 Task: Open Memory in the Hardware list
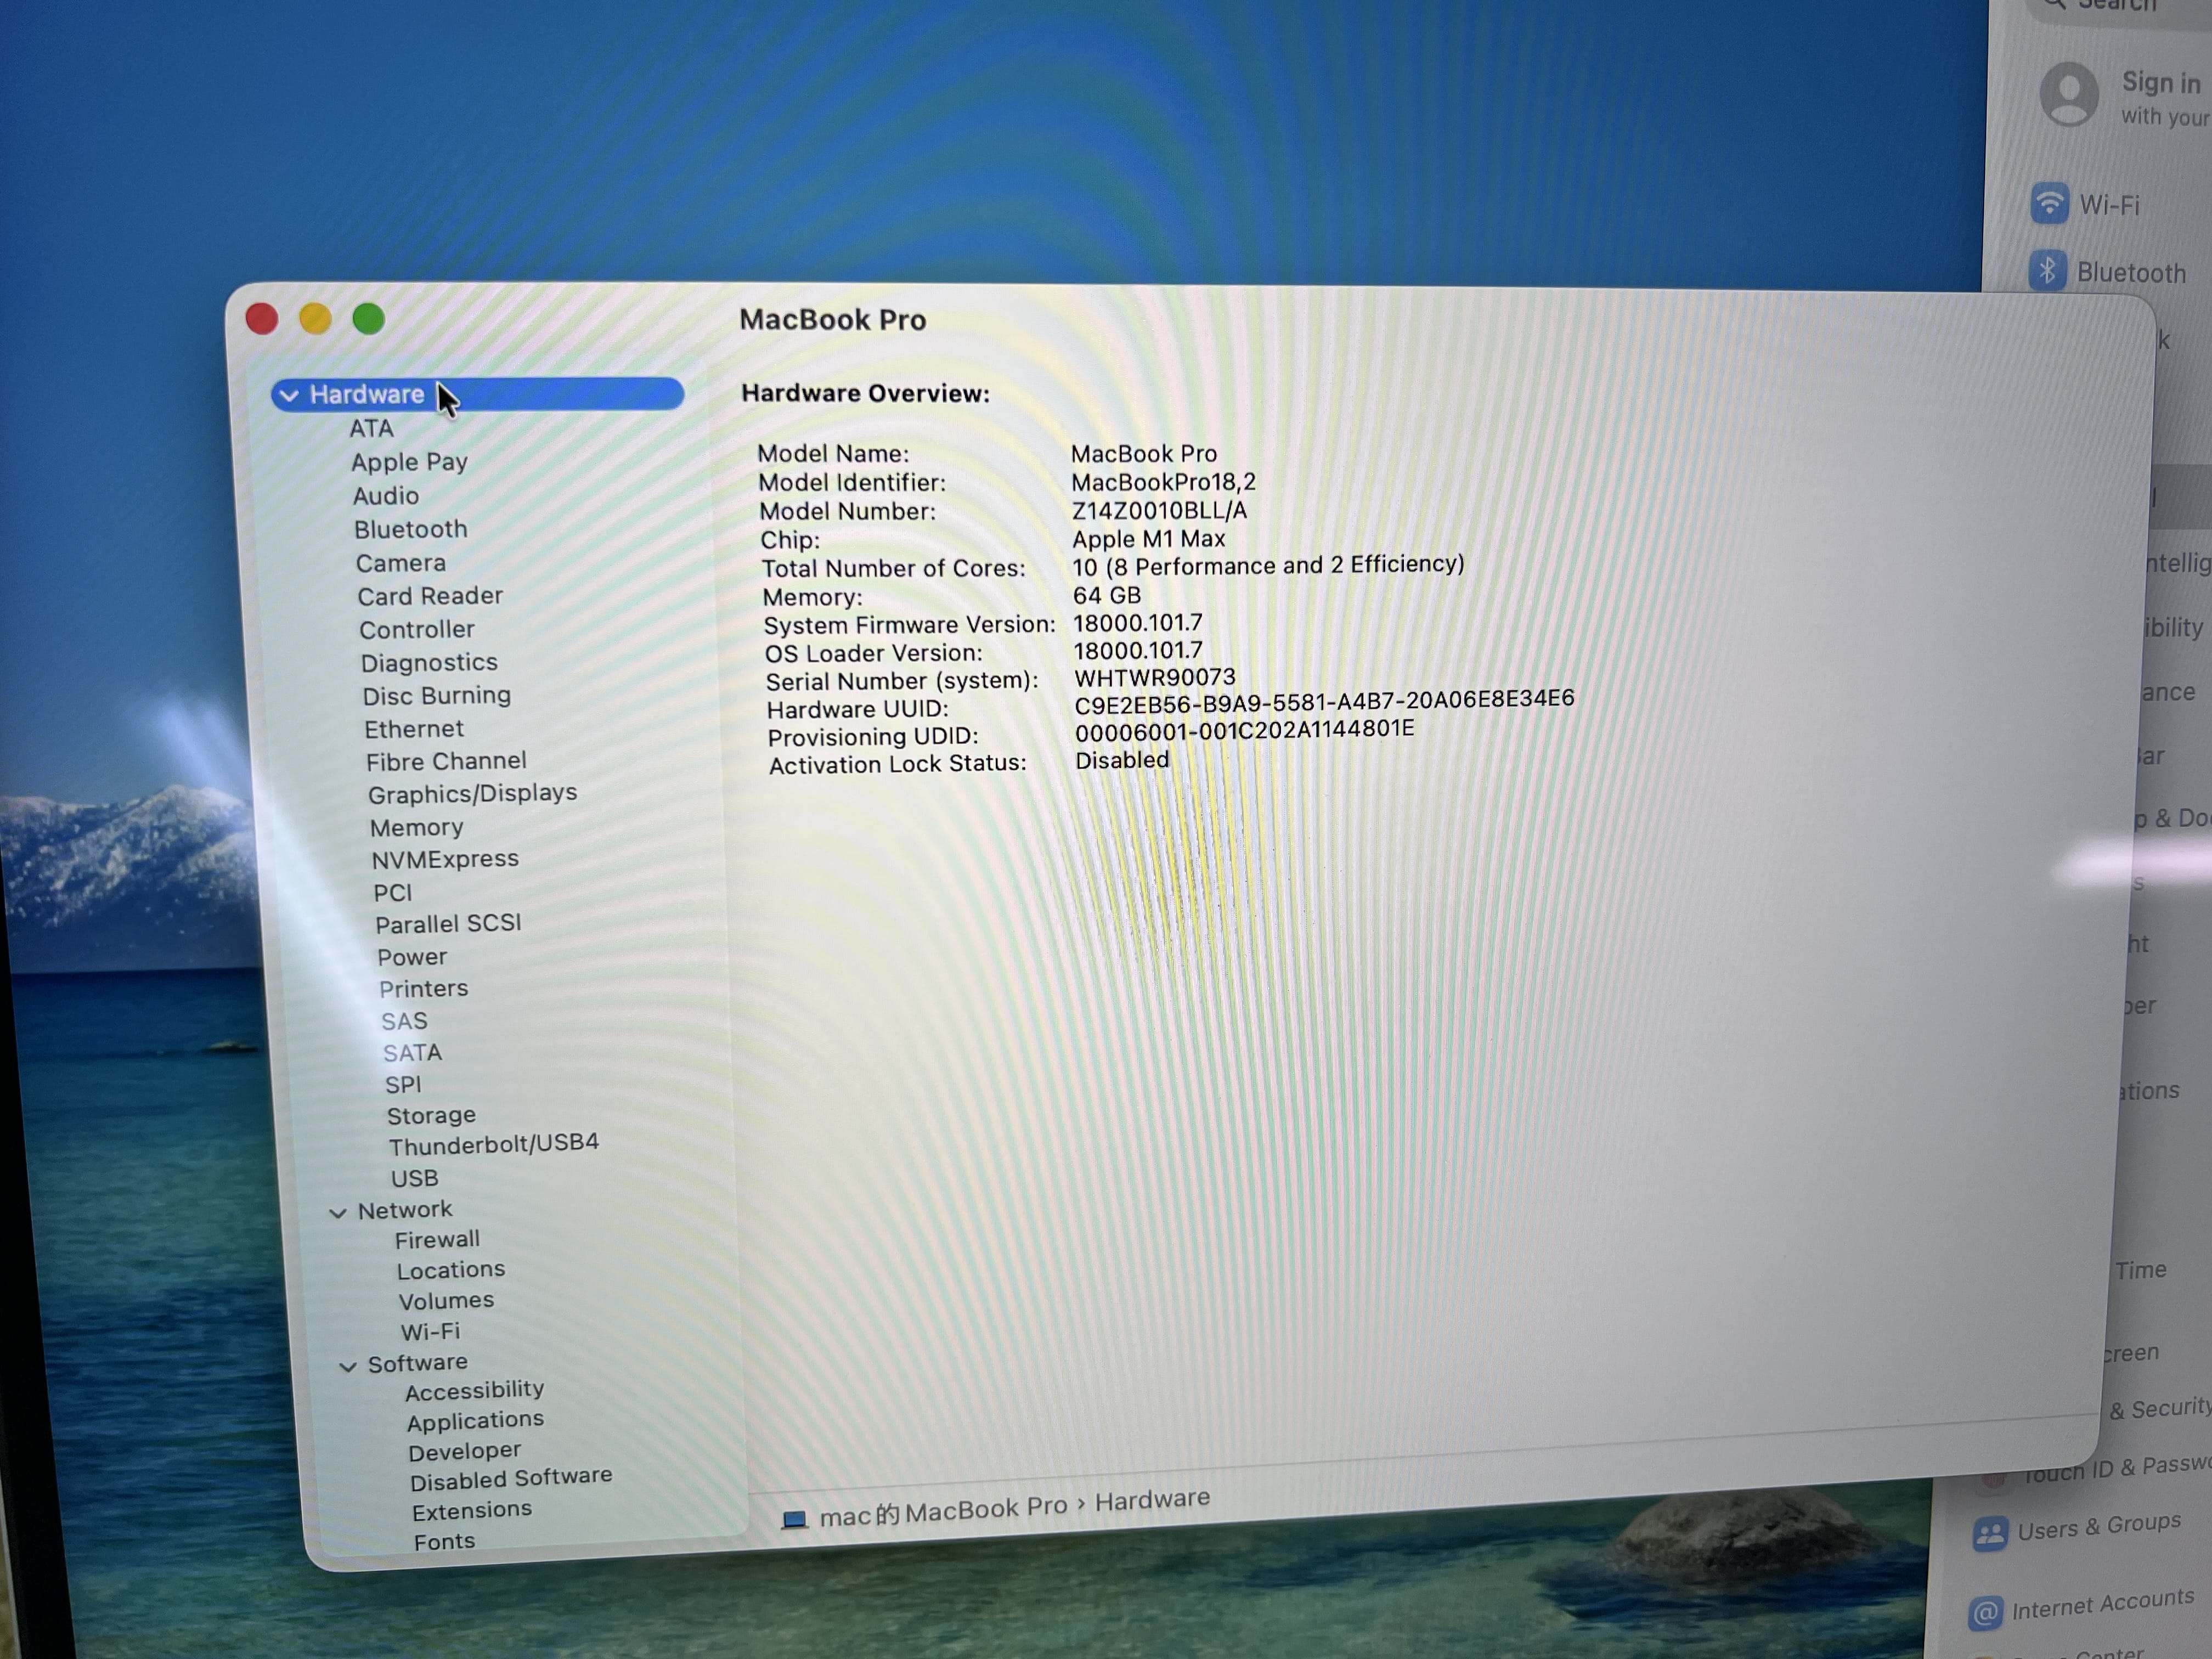coord(416,828)
